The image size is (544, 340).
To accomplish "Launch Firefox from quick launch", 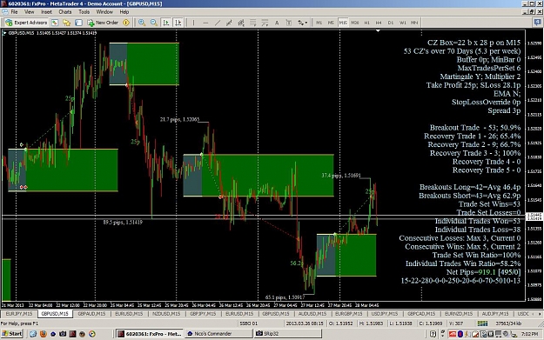I will pos(44,334).
